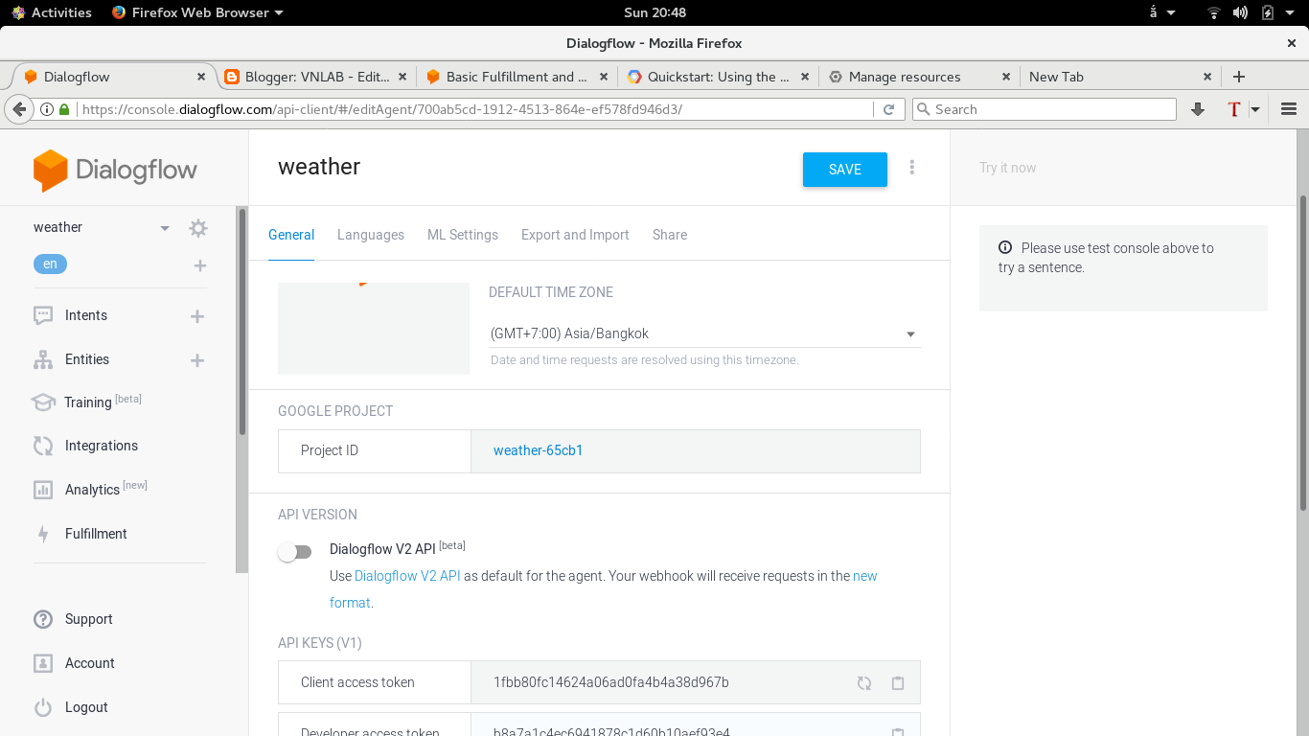
Task: Open a new tab with plus button
Action: tap(1239, 77)
